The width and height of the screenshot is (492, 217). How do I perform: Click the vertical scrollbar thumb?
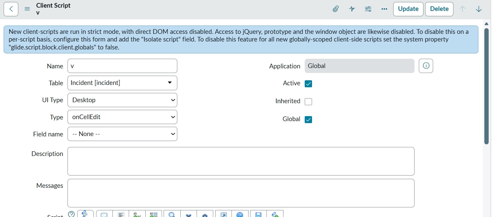[x=486, y=86]
